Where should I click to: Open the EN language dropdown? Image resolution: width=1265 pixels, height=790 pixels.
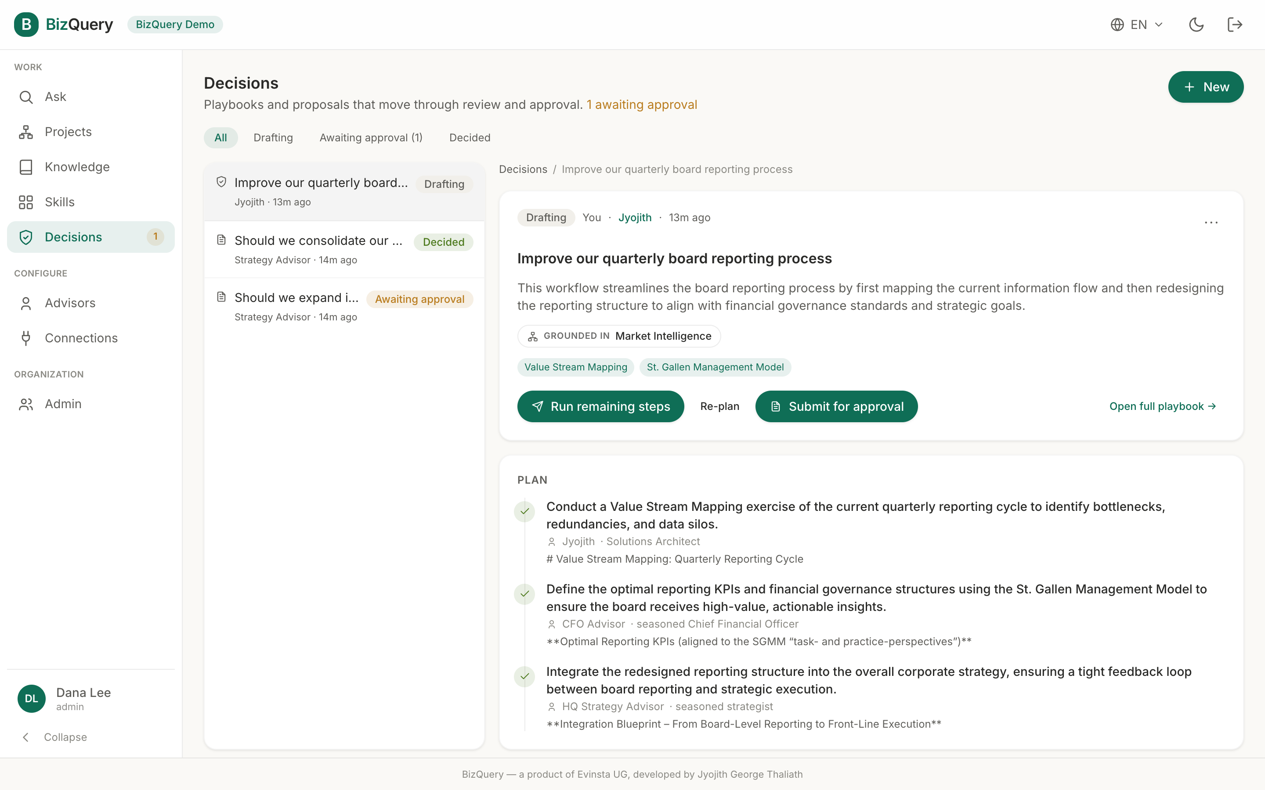click(x=1137, y=25)
